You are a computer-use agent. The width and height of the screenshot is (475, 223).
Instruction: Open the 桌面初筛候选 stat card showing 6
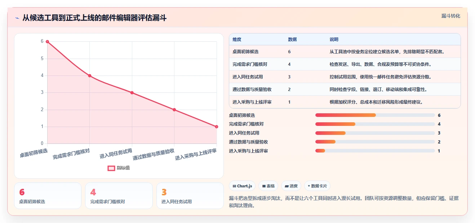[x=48, y=196]
